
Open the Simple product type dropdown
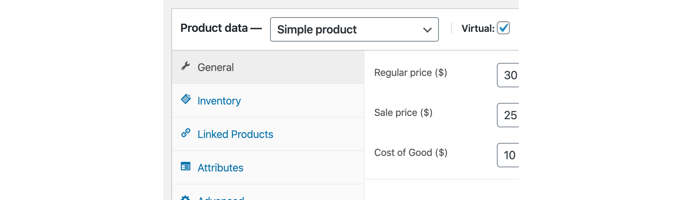point(354,29)
